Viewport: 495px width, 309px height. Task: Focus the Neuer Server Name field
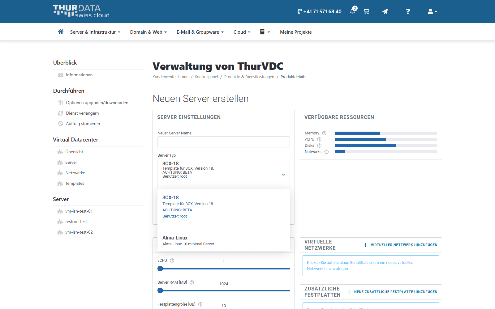point(224,142)
